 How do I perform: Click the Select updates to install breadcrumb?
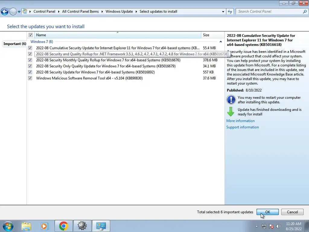click(158, 11)
